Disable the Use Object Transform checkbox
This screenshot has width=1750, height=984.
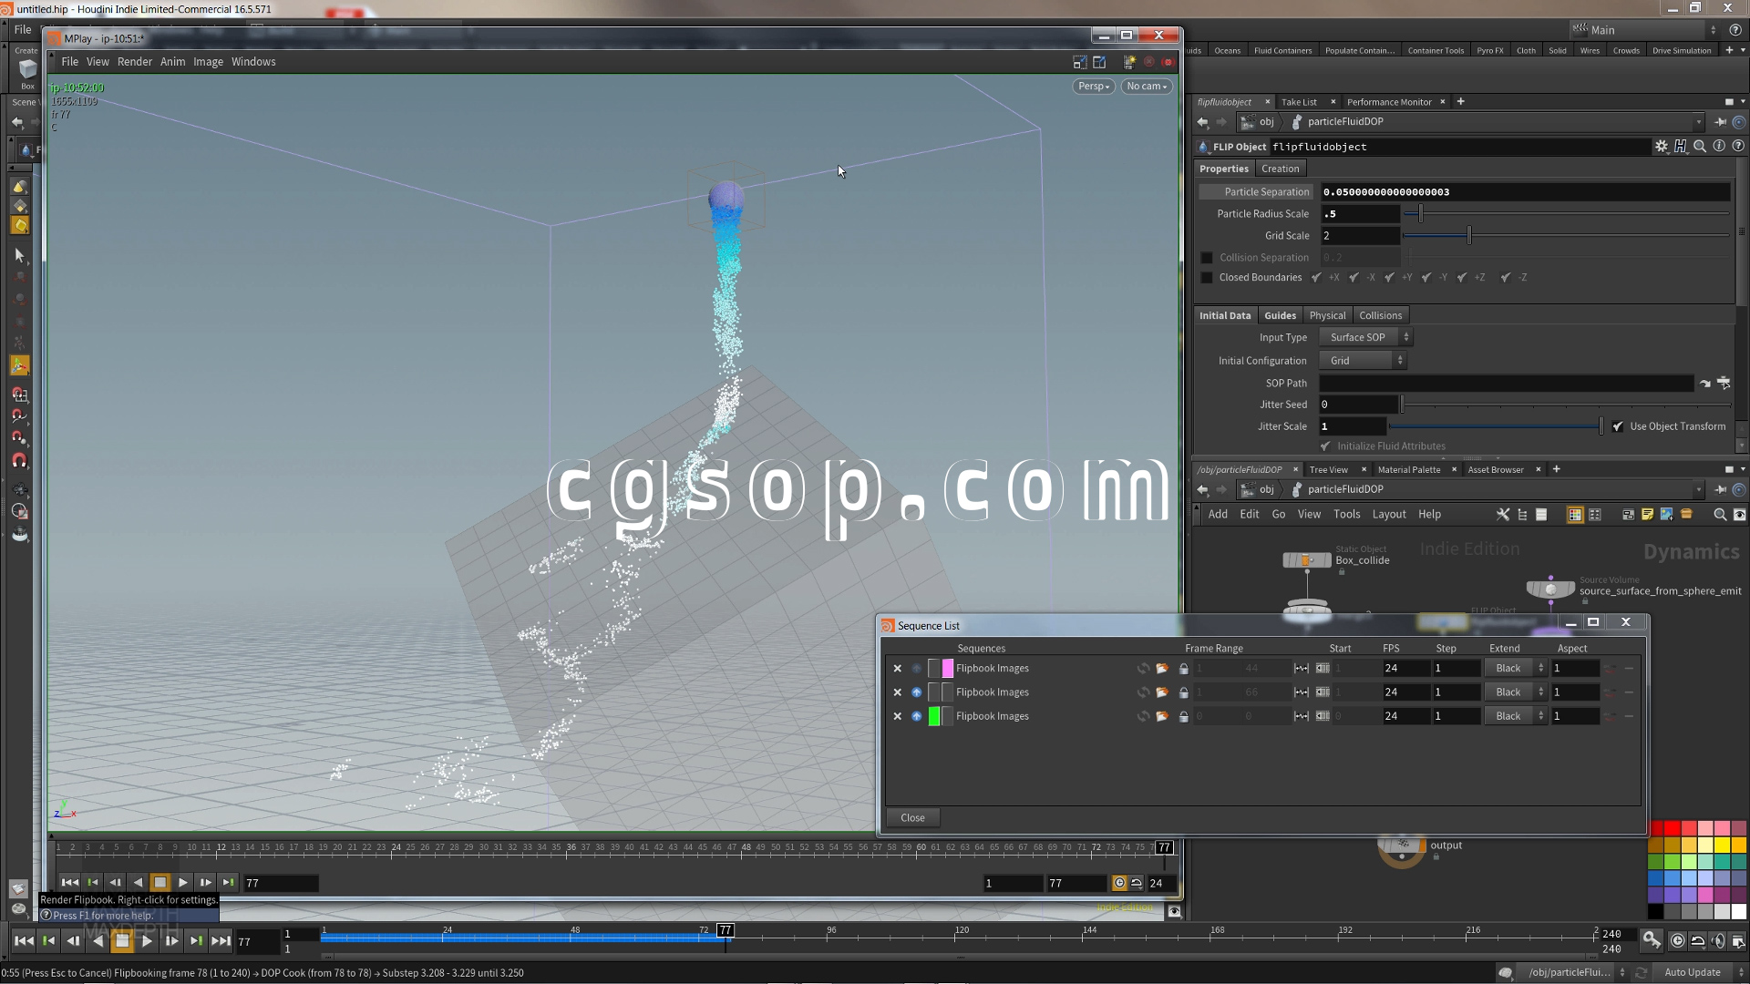click(x=1618, y=426)
